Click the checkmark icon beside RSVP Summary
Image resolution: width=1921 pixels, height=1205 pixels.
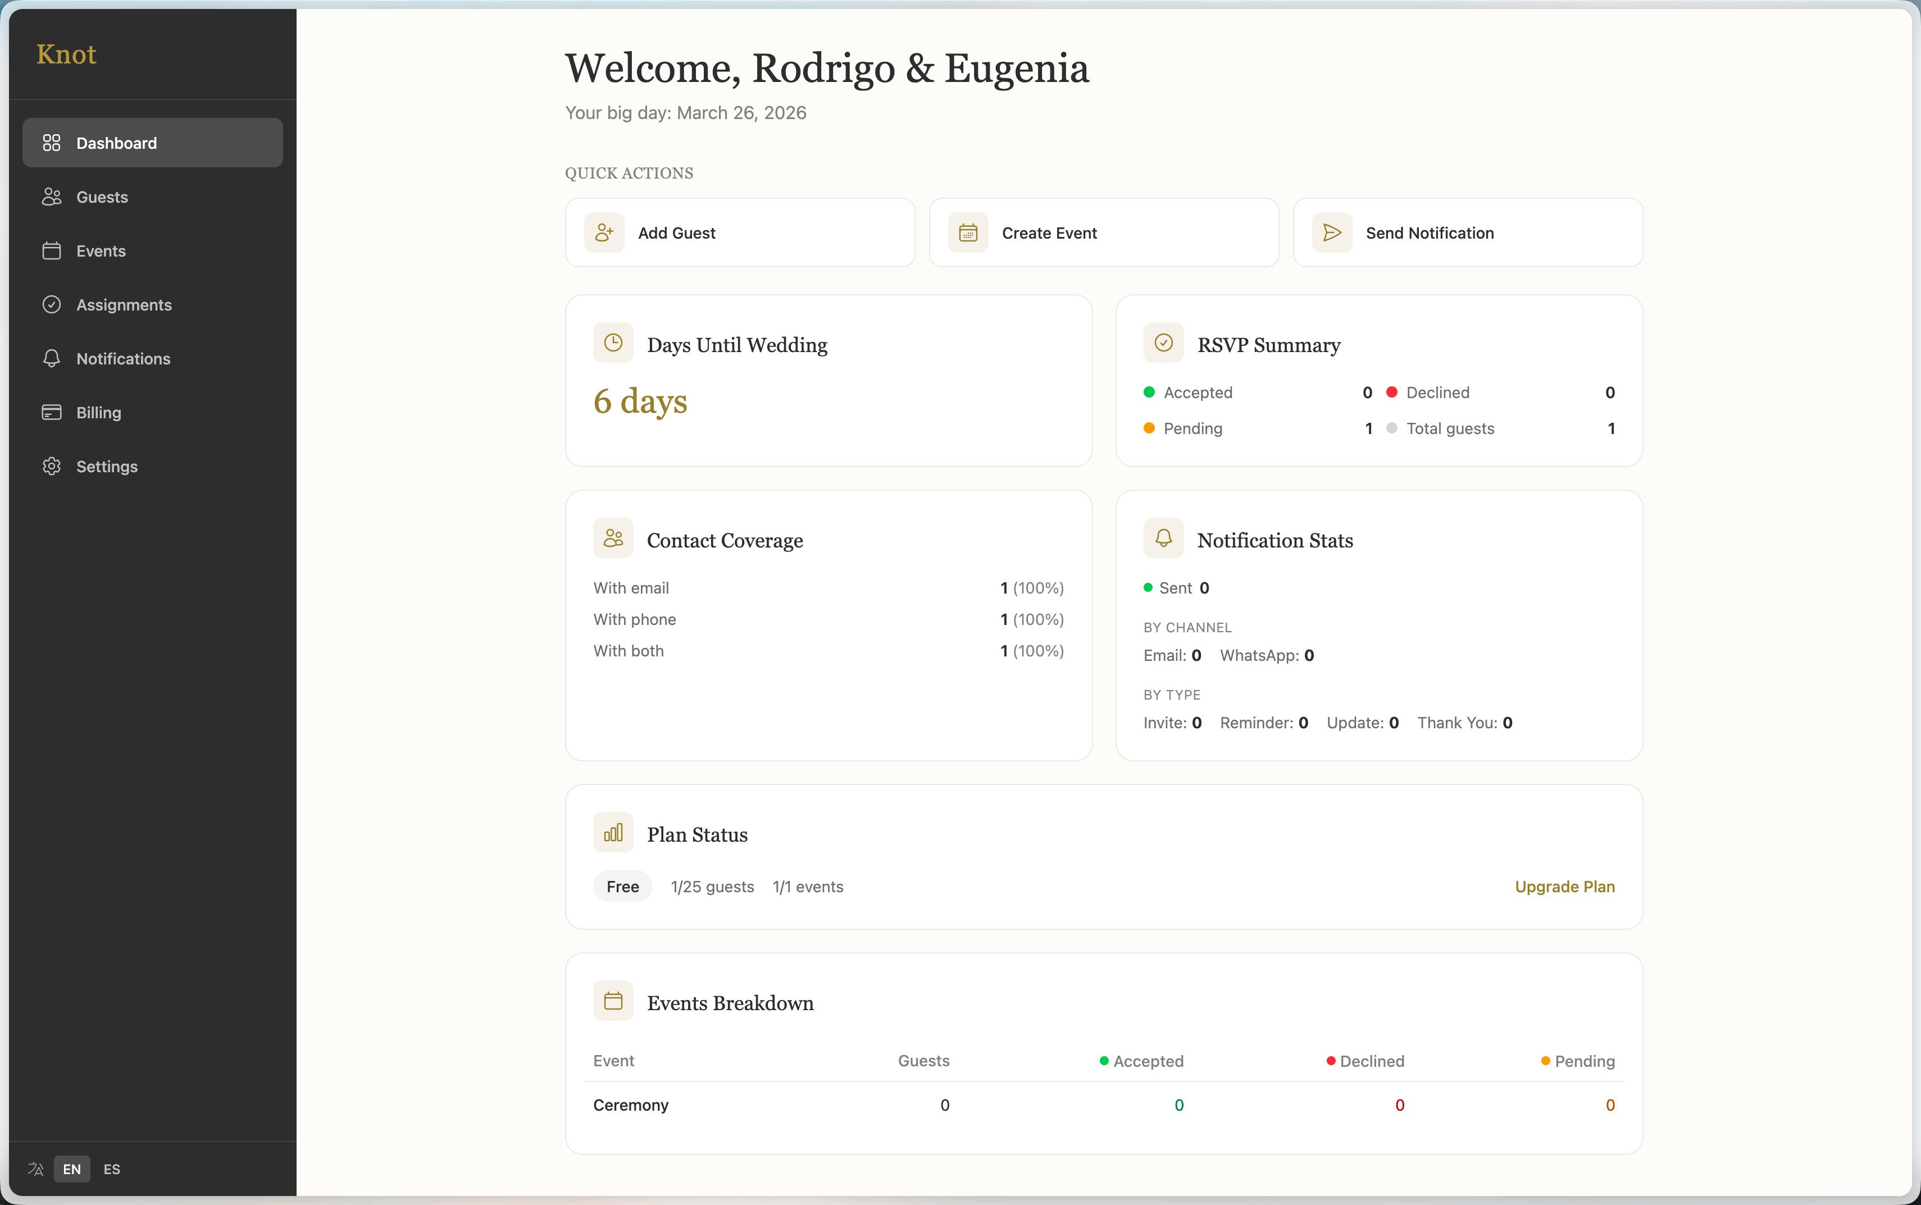[1163, 343]
